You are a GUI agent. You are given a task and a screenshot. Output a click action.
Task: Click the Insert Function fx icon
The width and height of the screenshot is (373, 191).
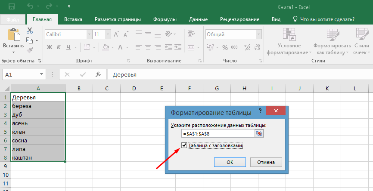click(98, 74)
